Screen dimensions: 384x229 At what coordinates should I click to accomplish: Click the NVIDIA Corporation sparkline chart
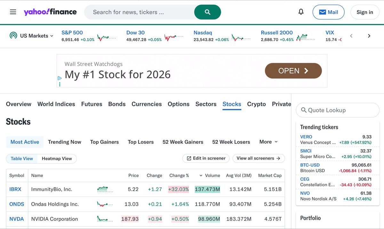coord(105,219)
